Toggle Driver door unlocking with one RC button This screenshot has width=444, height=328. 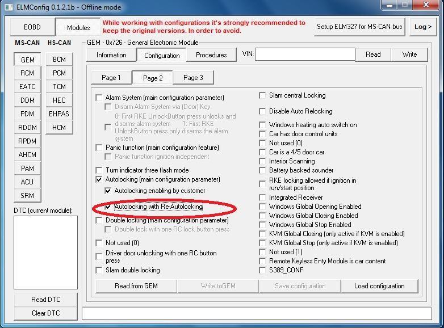pos(99,256)
